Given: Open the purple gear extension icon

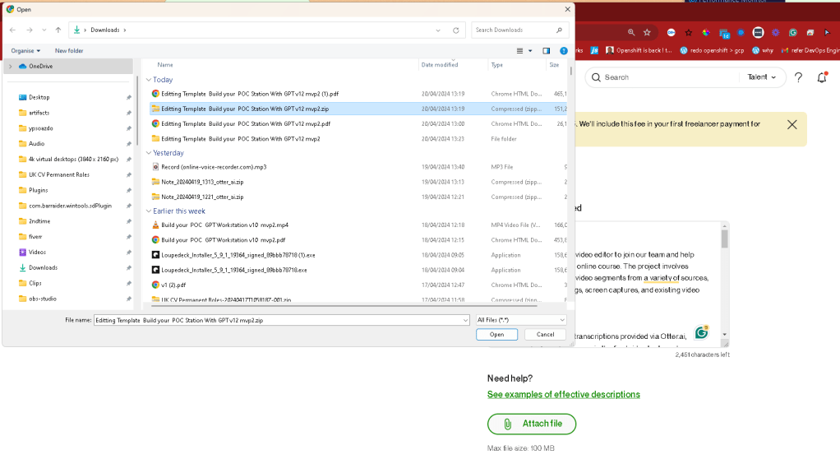Looking at the screenshot, I should pyautogui.click(x=776, y=33).
